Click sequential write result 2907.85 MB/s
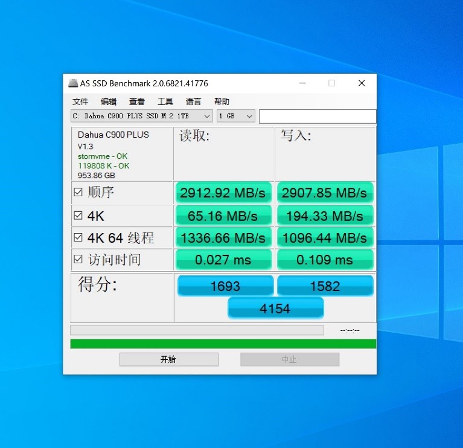Viewport: 463px width, 448px height. (325, 193)
